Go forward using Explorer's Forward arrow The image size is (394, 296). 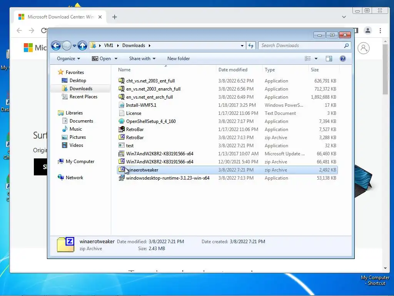tap(67, 45)
